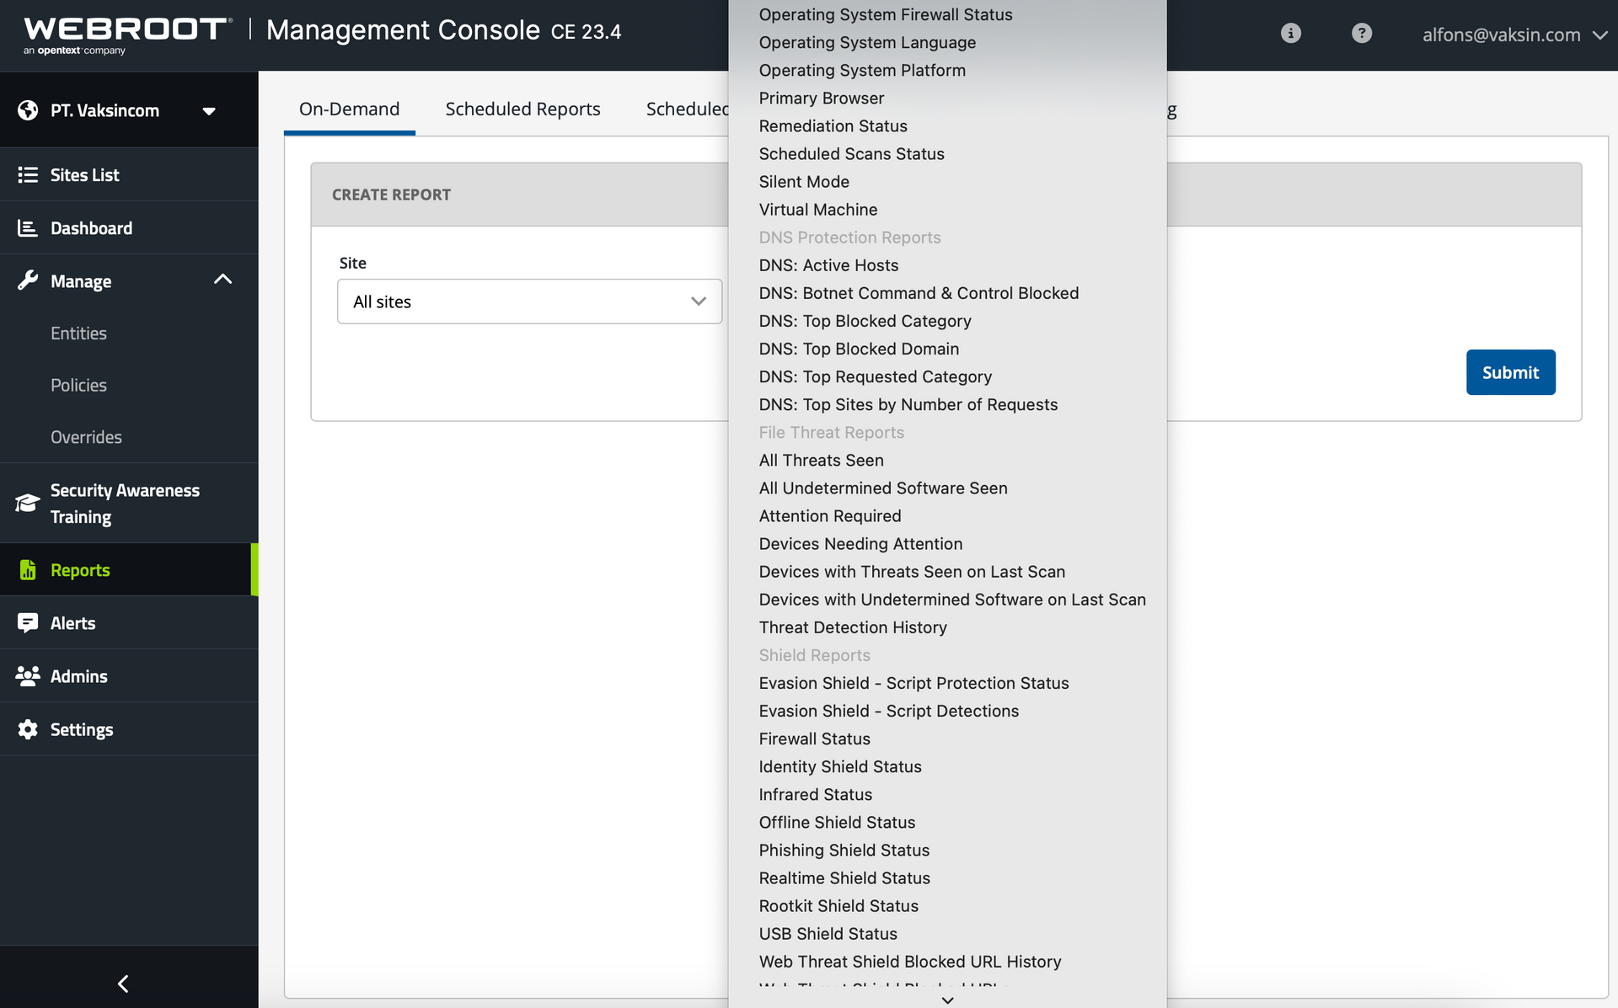Select DNS: Top Blocked Domain option
This screenshot has height=1008, width=1618.
tap(859, 349)
